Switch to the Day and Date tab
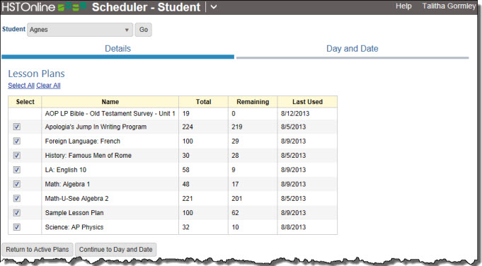Viewport: 482px width, 266px height. [x=352, y=49]
